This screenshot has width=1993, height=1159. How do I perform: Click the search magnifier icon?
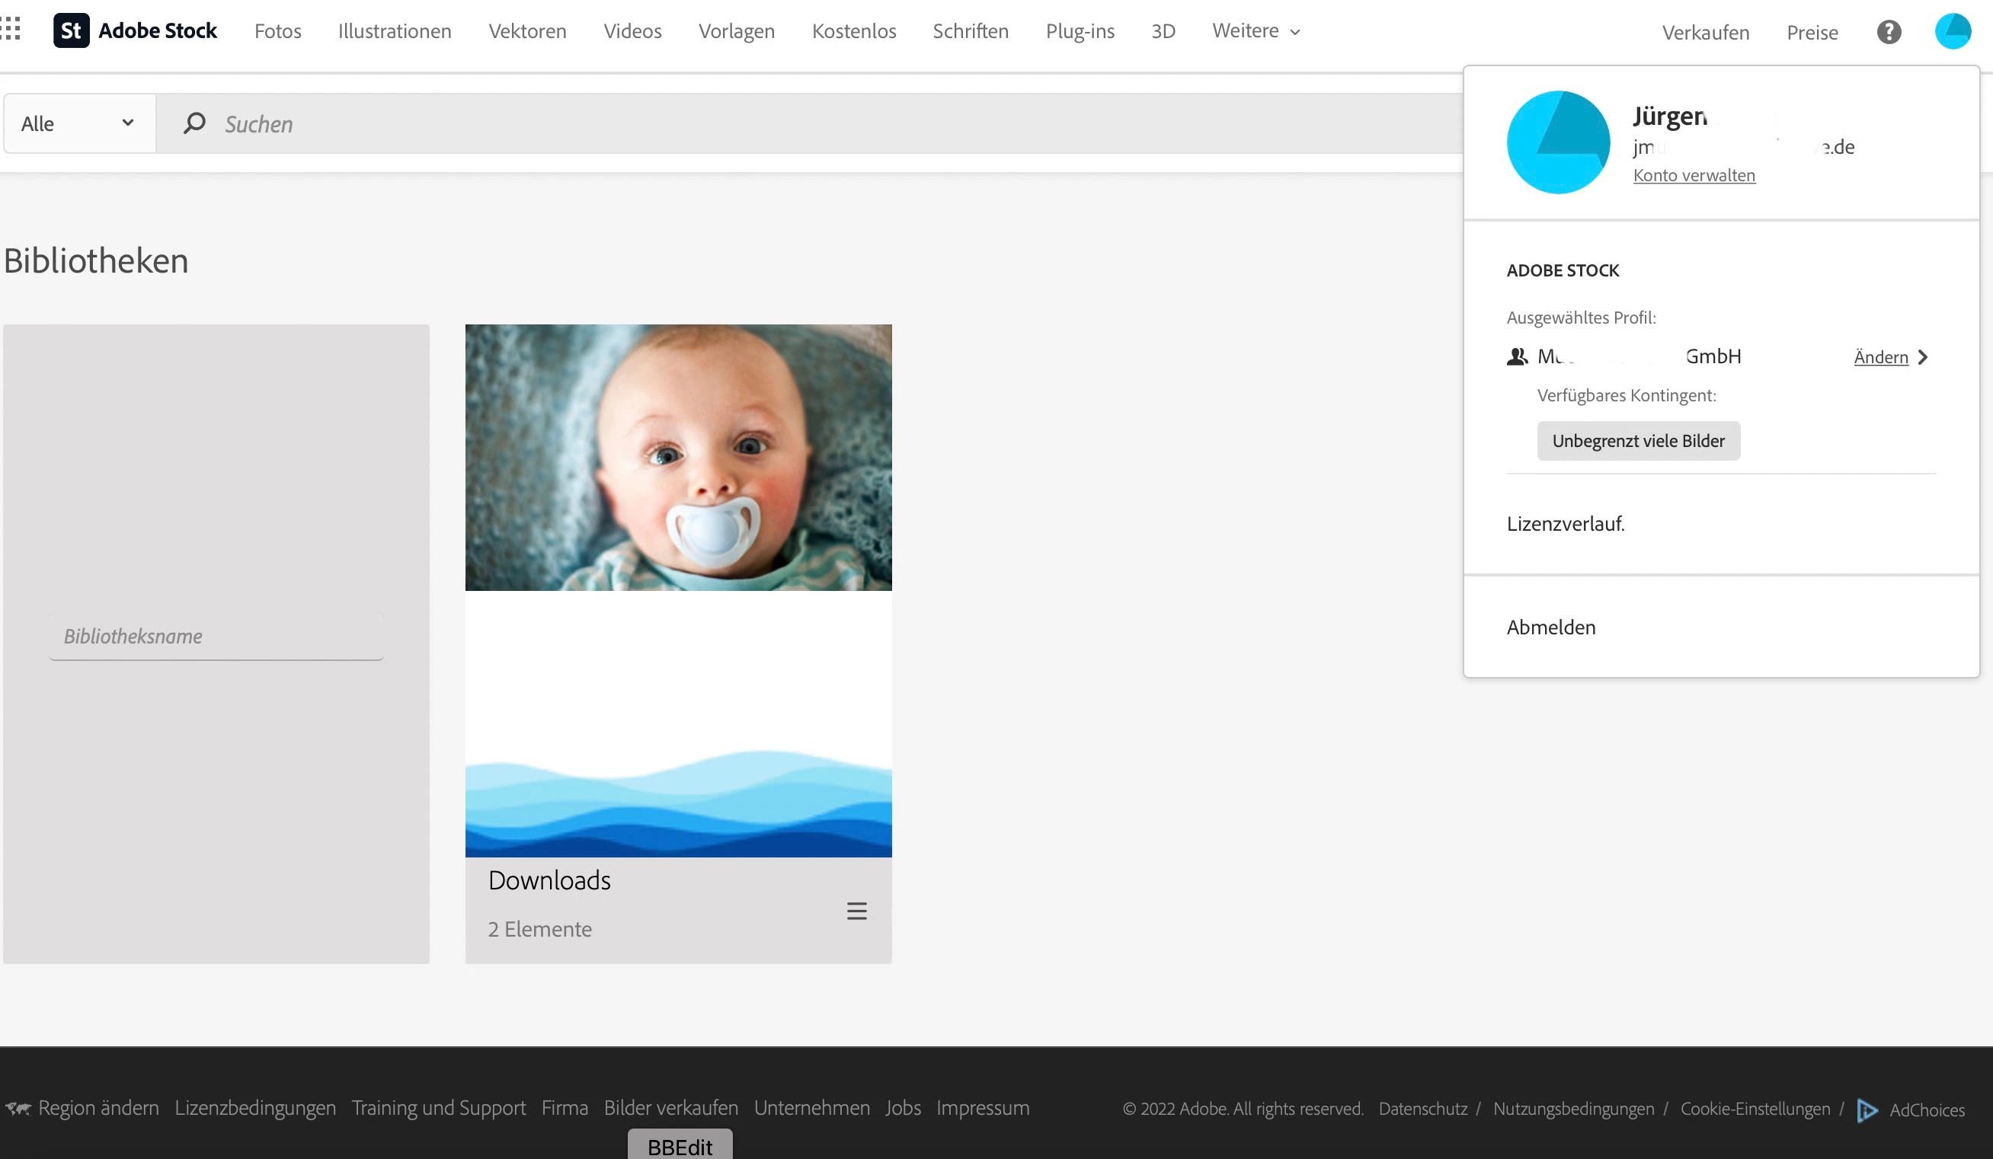click(194, 123)
